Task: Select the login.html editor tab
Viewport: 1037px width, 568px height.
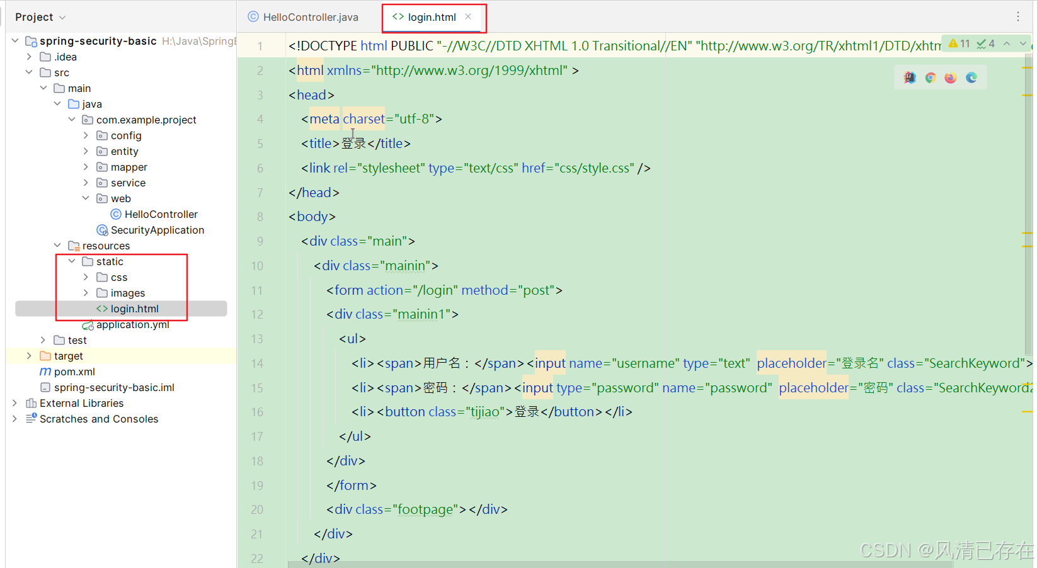Action: pyautogui.click(x=432, y=17)
